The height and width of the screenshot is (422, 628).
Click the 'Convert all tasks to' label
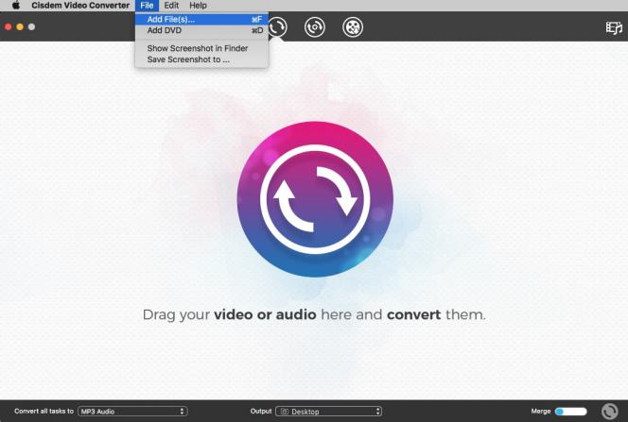tap(44, 411)
